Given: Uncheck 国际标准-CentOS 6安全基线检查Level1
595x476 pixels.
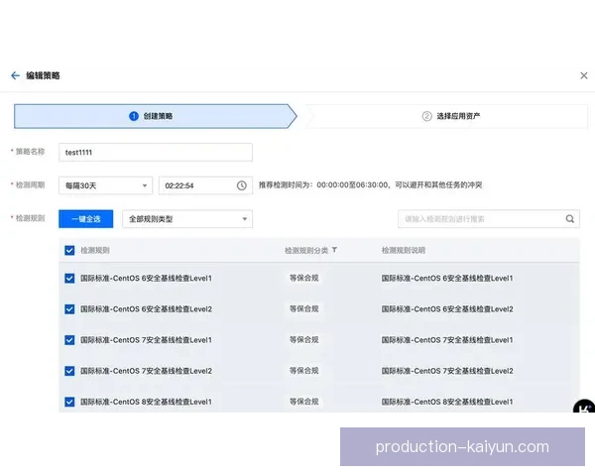Looking at the screenshot, I should click(69, 279).
